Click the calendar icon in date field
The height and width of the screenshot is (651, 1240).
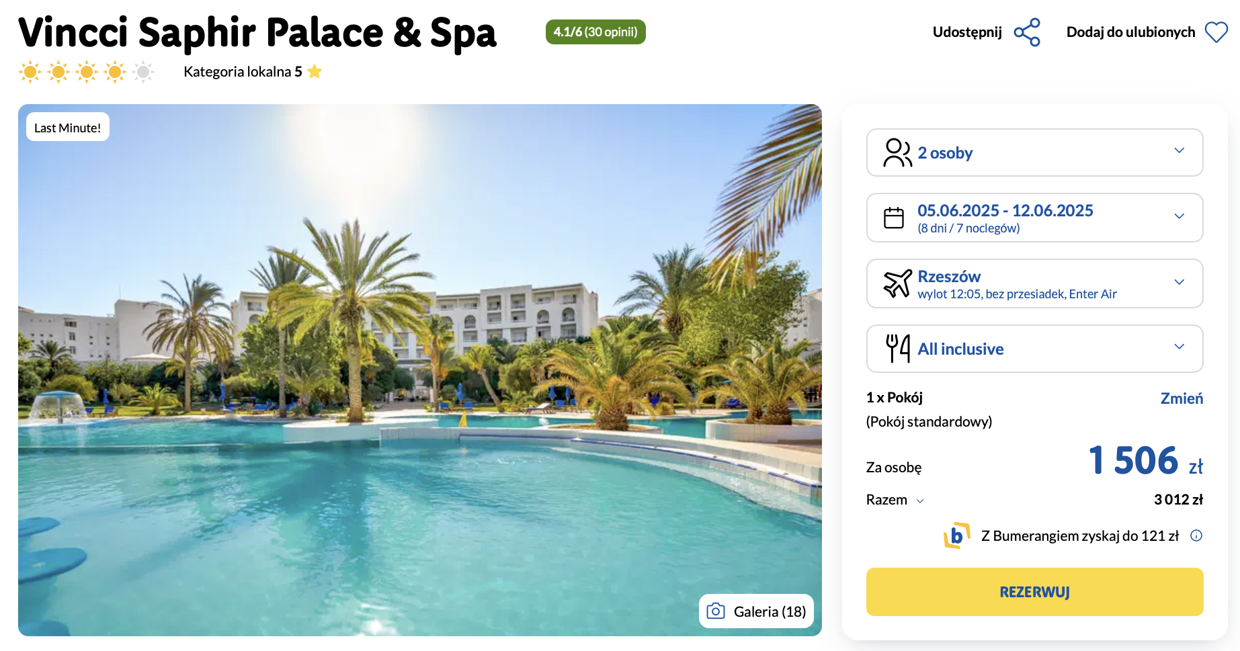tap(894, 218)
